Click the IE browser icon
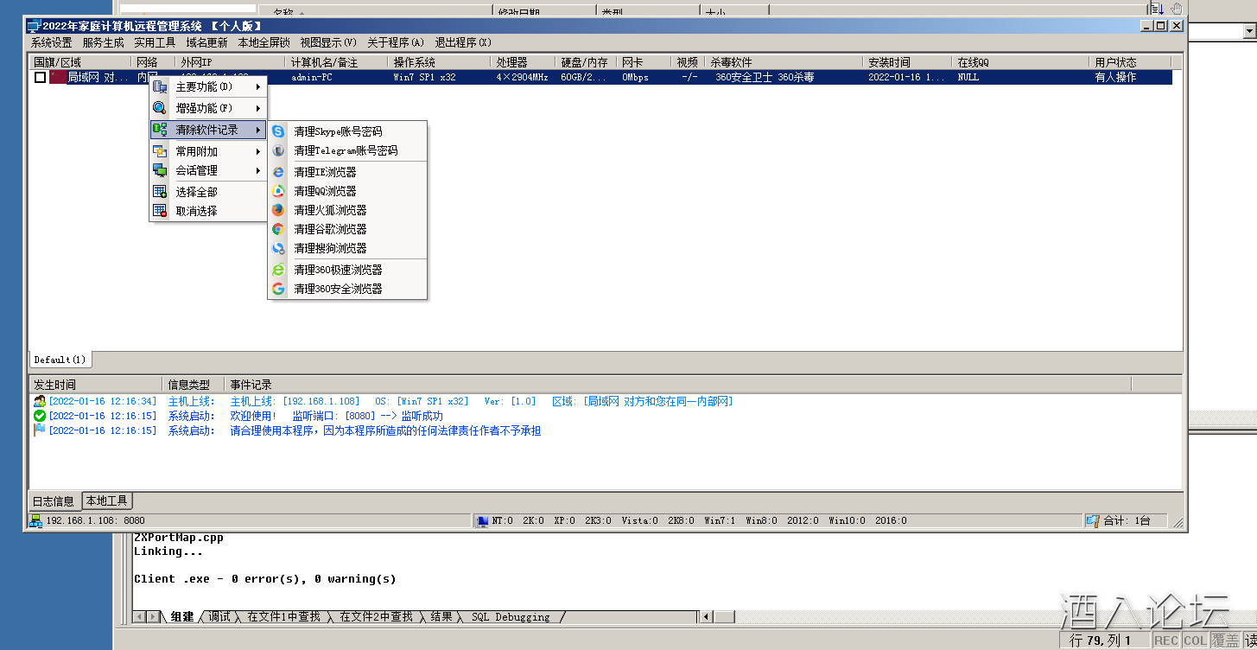1257x650 pixels. (278, 172)
